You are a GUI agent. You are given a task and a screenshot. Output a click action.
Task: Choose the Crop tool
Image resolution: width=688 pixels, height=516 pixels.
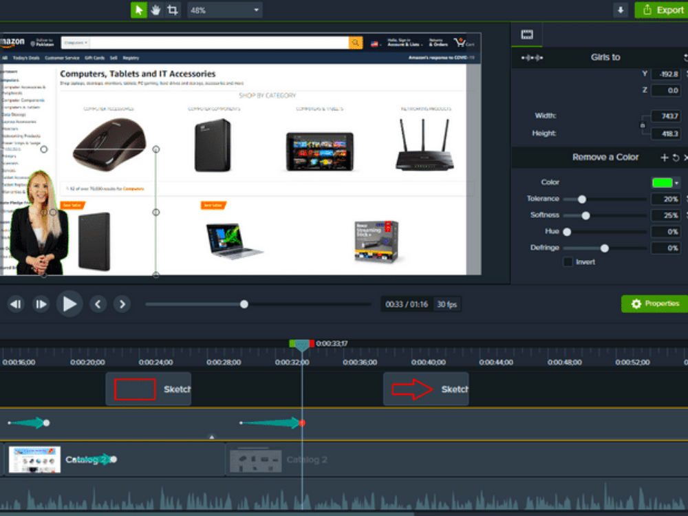173,10
